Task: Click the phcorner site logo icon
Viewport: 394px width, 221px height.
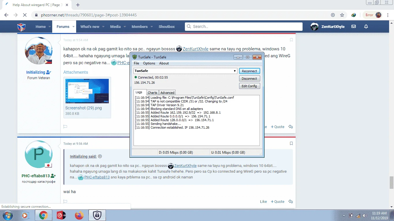Action: click(21, 27)
